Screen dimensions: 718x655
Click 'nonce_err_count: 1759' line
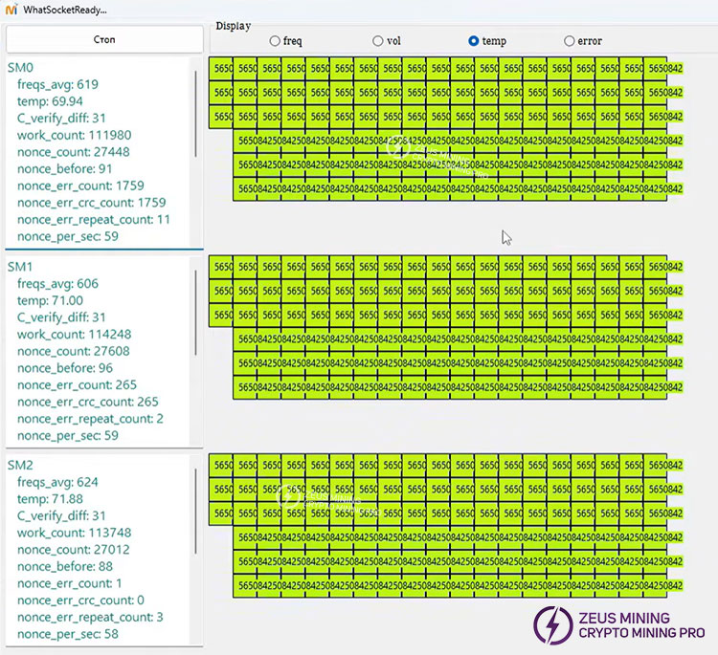(x=80, y=186)
